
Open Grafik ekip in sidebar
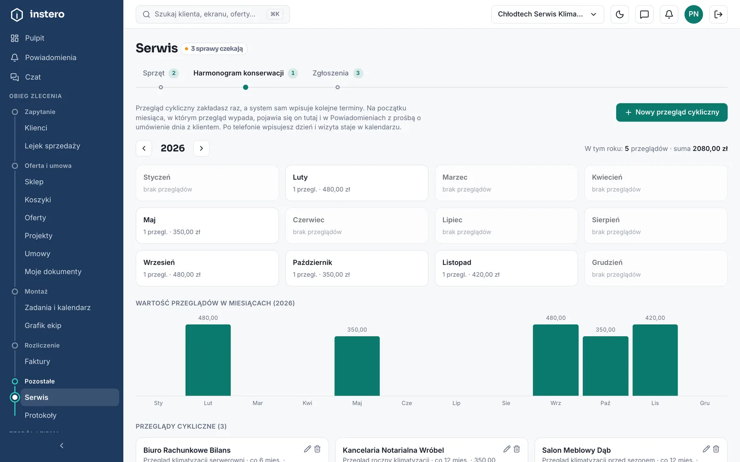pos(69,326)
